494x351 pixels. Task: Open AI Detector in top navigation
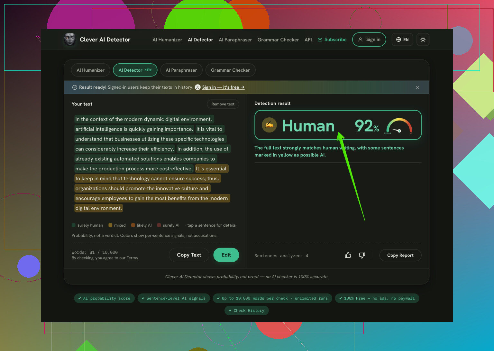click(200, 40)
